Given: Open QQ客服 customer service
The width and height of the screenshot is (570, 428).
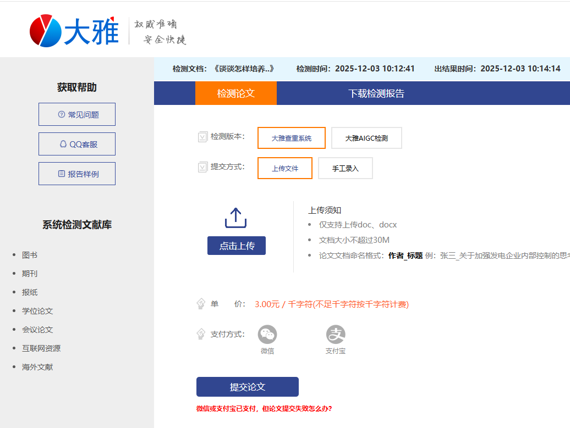Looking at the screenshot, I should 76,143.
